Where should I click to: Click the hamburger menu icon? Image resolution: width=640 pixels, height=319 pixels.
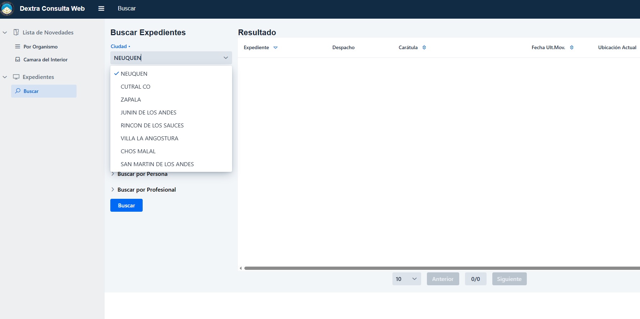101,9
